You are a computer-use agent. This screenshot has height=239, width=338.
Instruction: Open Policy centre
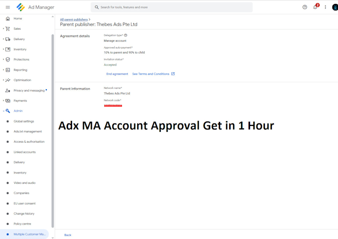coord(22,224)
